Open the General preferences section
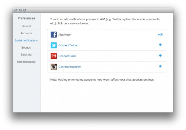The height and width of the screenshot is (130, 186). point(26,26)
